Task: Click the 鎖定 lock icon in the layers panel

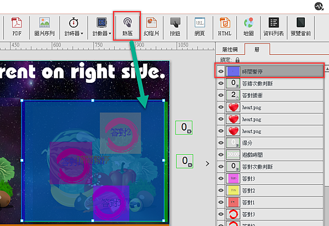Action: pos(237,60)
